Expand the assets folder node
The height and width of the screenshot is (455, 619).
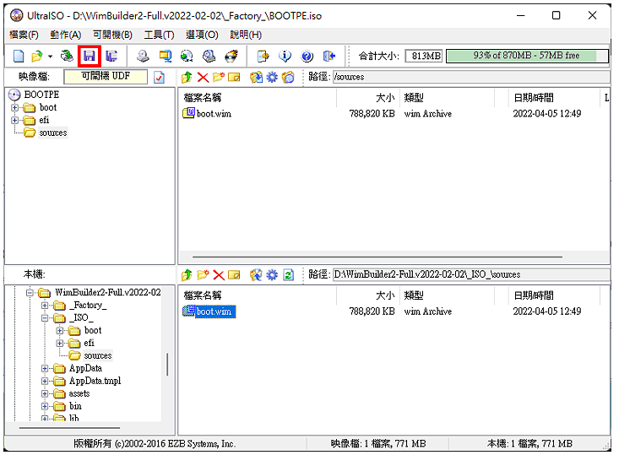coord(45,393)
